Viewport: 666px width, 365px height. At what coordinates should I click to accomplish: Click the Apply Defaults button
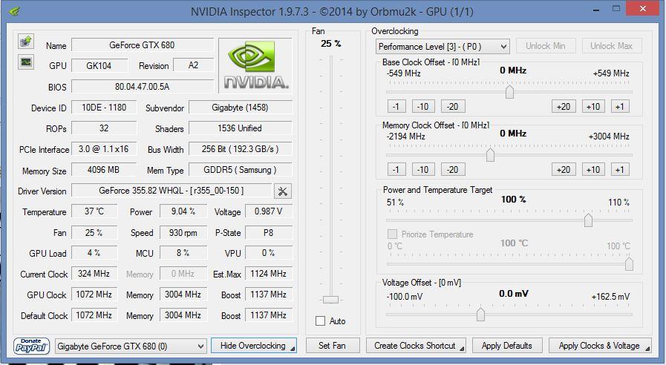(x=507, y=346)
